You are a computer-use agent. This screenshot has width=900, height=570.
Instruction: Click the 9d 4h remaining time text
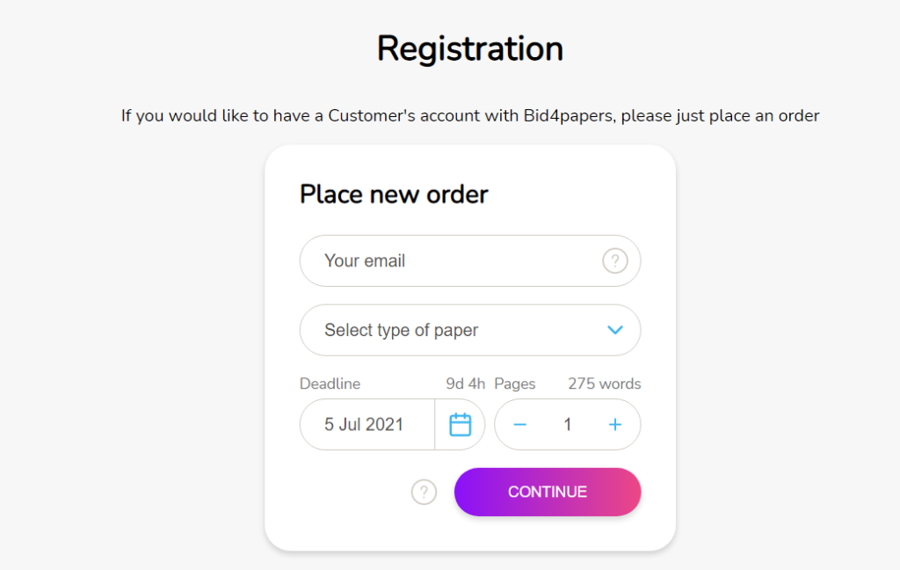coord(466,384)
